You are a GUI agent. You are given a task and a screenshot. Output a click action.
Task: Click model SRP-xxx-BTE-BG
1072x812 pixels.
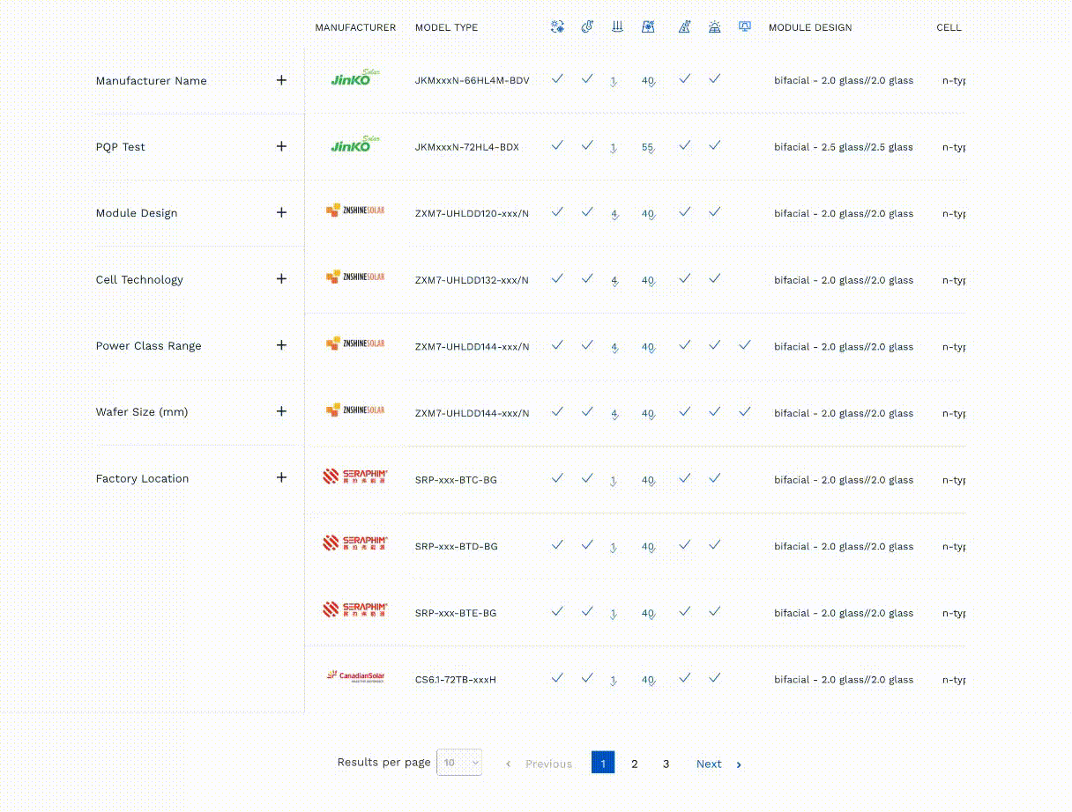(x=456, y=613)
